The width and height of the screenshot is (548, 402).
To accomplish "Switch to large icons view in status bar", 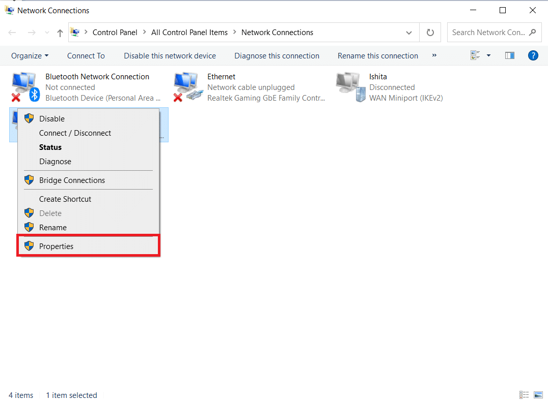I will pyautogui.click(x=538, y=395).
